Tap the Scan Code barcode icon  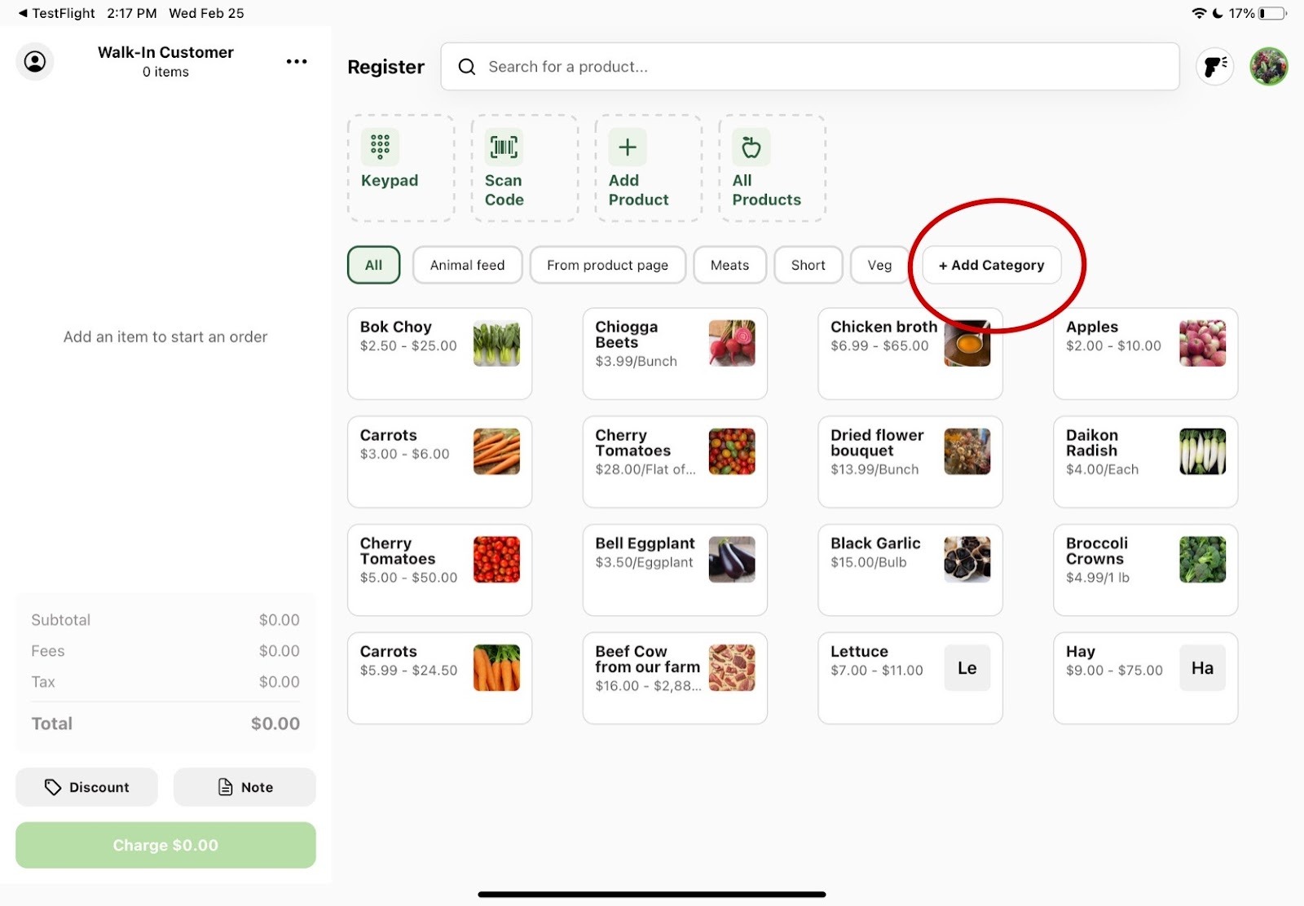(504, 147)
